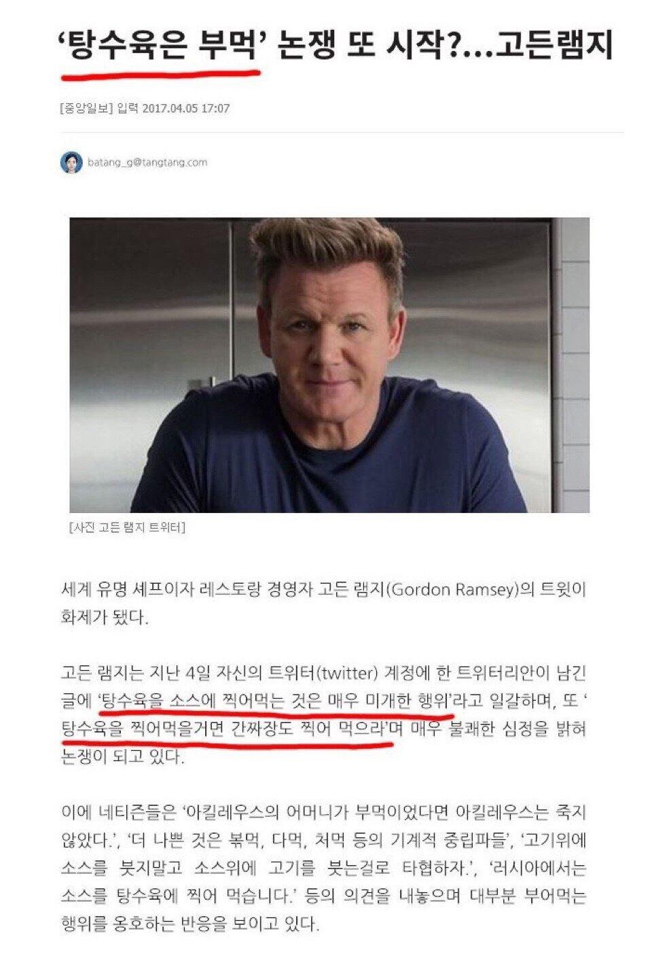Select the 중앙일보 source label

click(x=86, y=108)
